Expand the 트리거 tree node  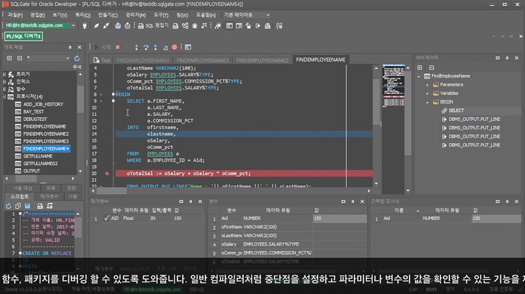tap(4, 74)
